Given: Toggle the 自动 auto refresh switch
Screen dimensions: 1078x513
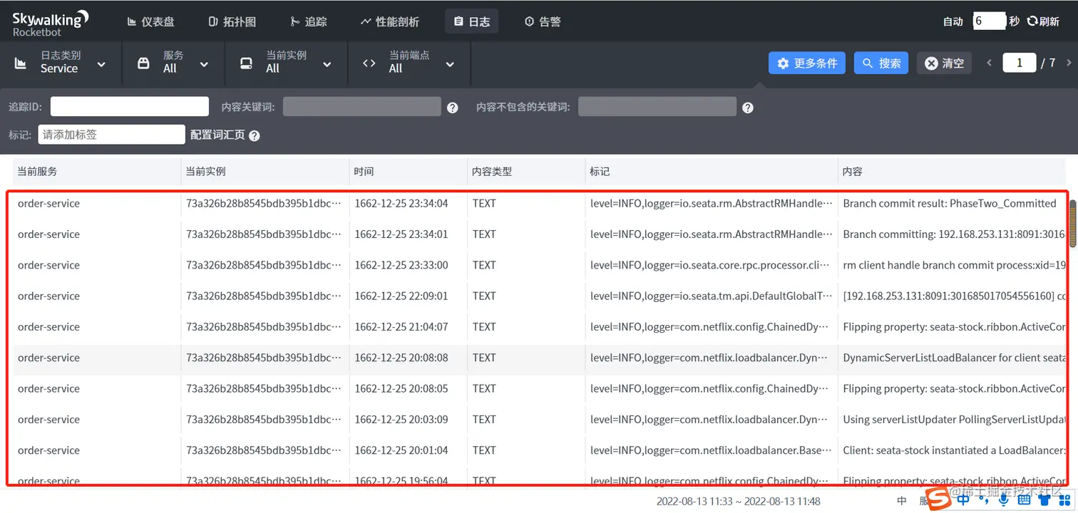Looking at the screenshot, I should [x=953, y=21].
